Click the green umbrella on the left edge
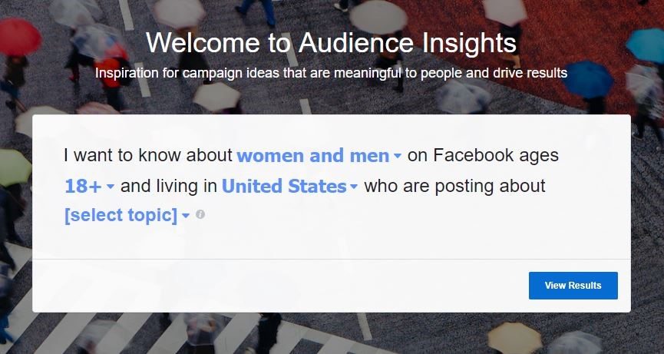Image resolution: width=664 pixels, height=354 pixels. coord(15,167)
